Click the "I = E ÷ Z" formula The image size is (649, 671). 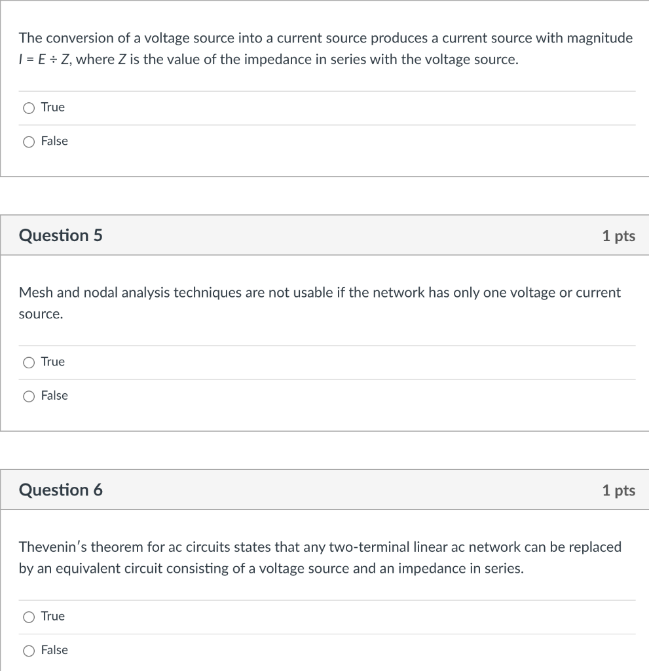point(45,60)
